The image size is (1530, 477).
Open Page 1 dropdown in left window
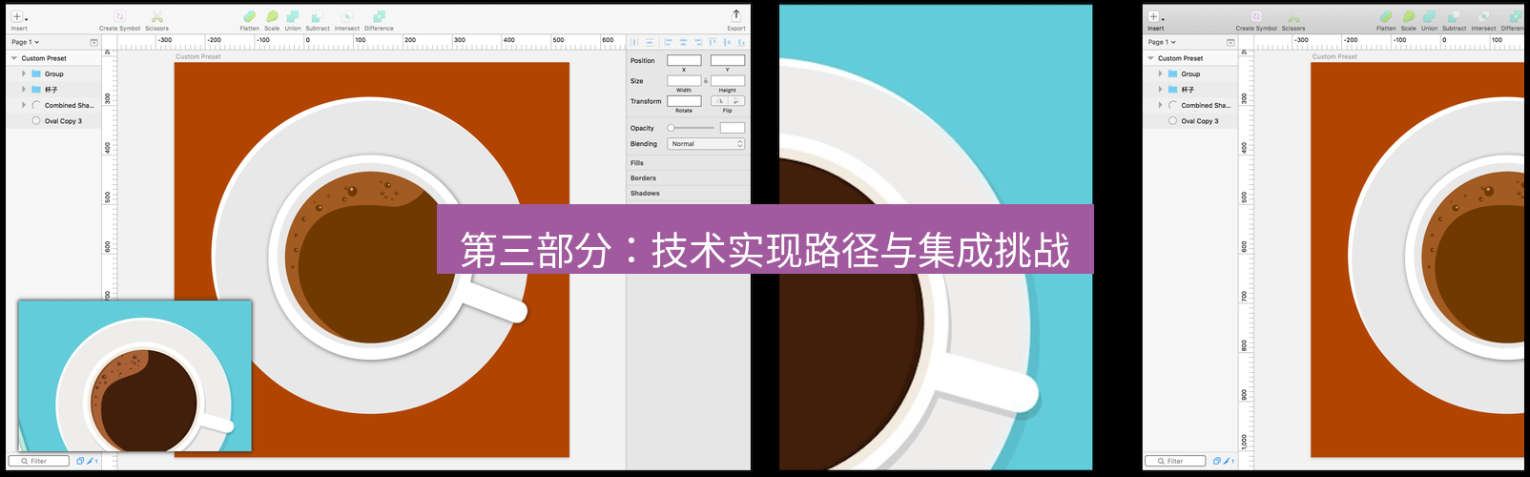click(x=26, y=42)
